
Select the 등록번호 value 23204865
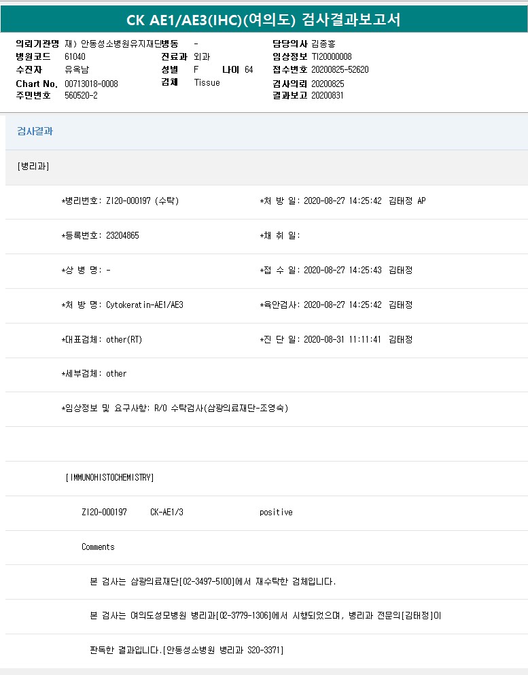pos(122,236)
